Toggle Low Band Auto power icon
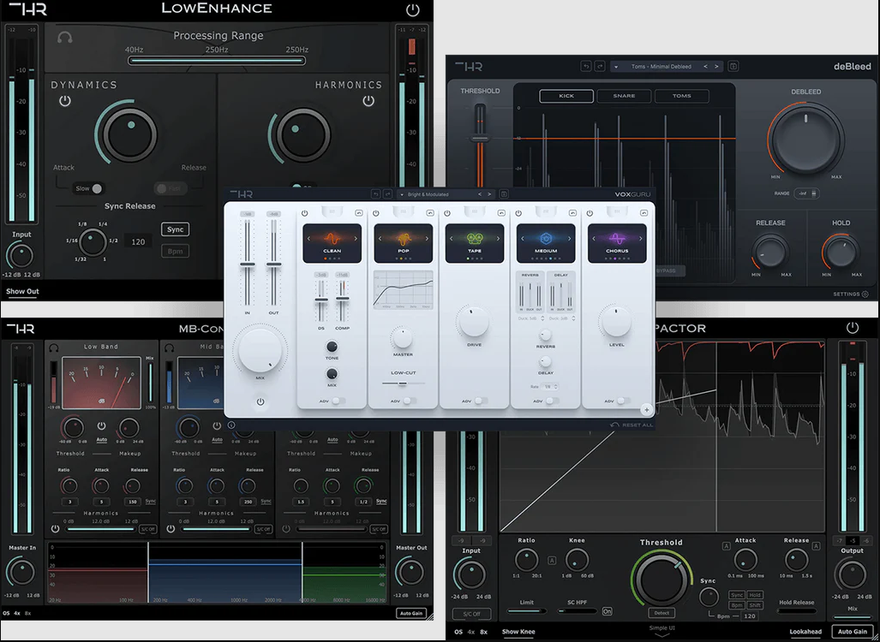The width and height of the screenshot is (880, 642). tap(102, 426)
